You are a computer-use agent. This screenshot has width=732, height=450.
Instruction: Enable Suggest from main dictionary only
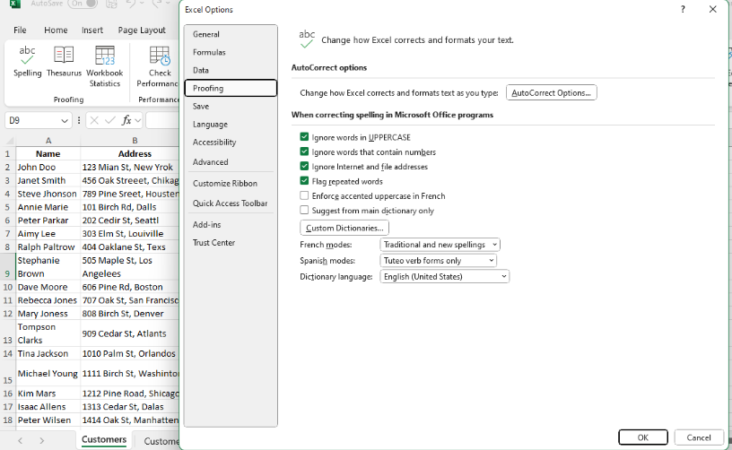point(304,211)
